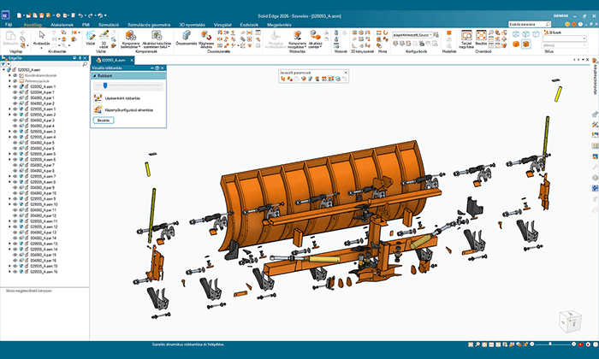Viewport: 599px width, 359px height.
Task: Open the 3D vázlat tool
Action: click(x=105, y=37)
